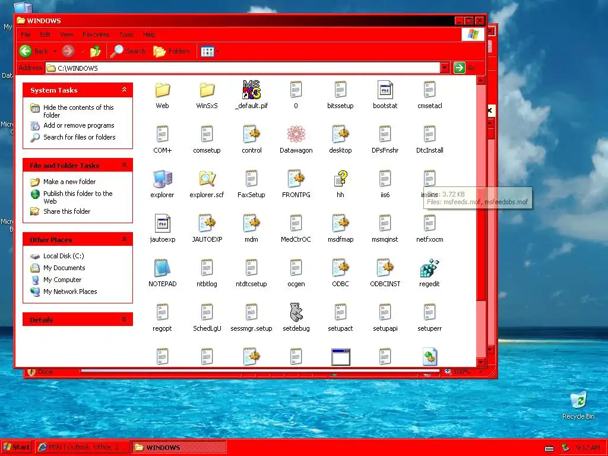Select the NOTEPAD program icon
The height and width of the screenshot is (456, 608).
(x=162, y=268)
